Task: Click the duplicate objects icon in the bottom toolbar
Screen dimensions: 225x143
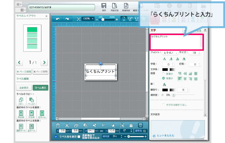Action: click(x=76, y=125)
